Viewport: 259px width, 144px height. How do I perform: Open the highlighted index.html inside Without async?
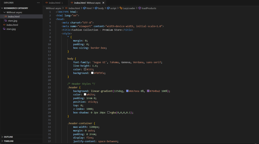(14, 16)
